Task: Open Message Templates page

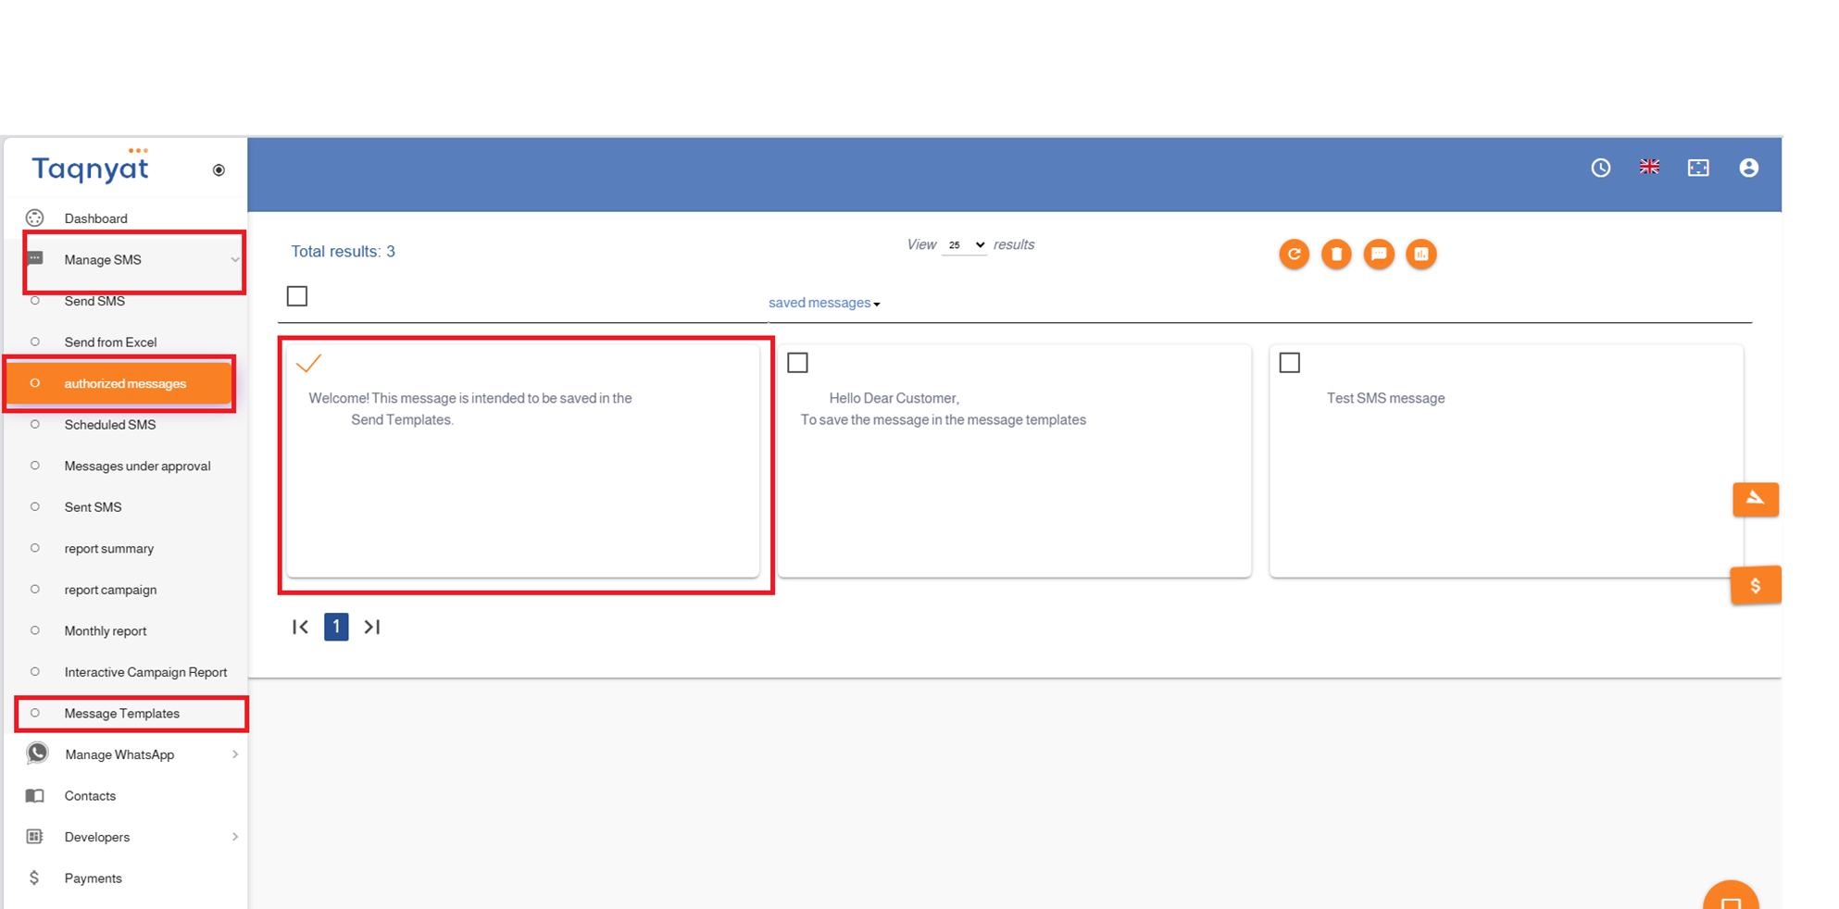Action: click(122, 714)
